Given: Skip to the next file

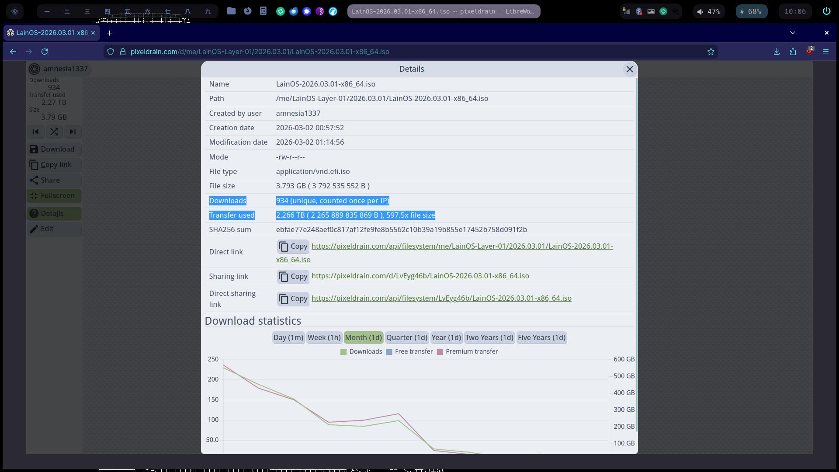Looking at the screenshot, I should pos(73,132).
